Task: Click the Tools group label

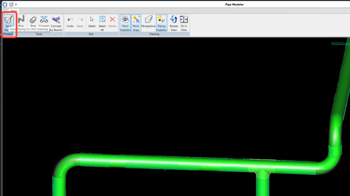Action: [39, 34]
